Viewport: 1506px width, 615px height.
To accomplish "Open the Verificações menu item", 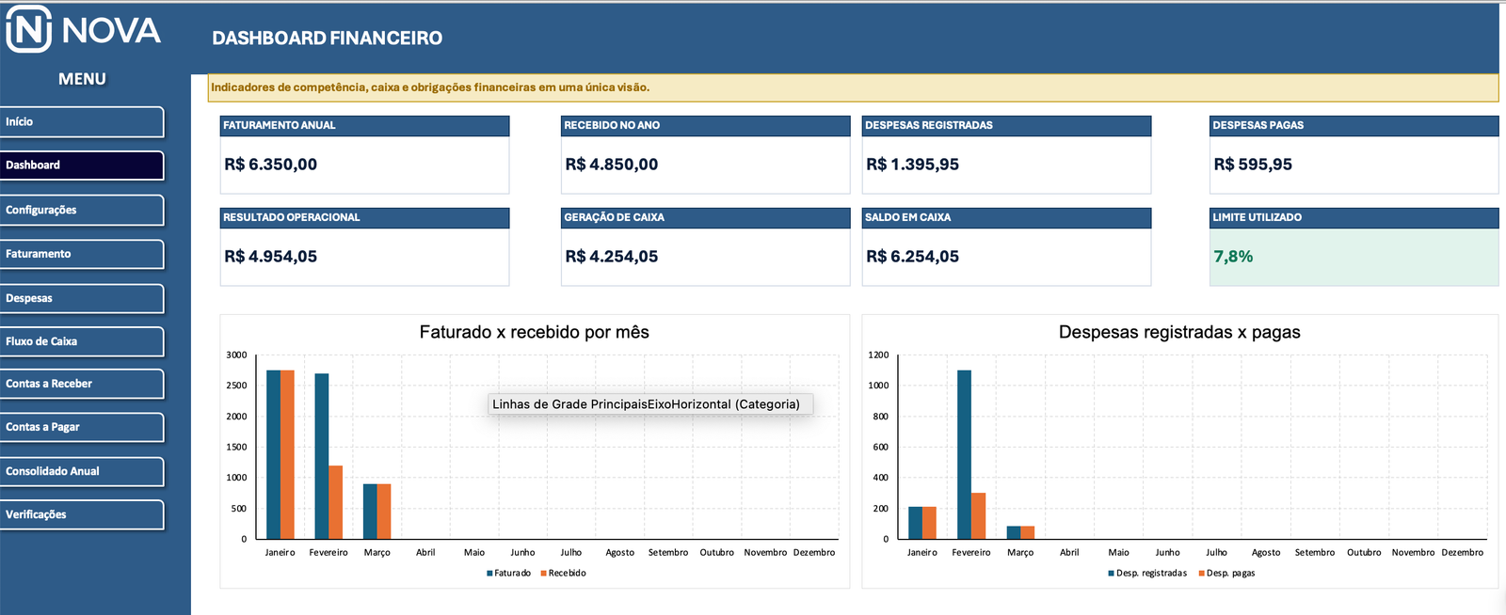I will 82,515.
